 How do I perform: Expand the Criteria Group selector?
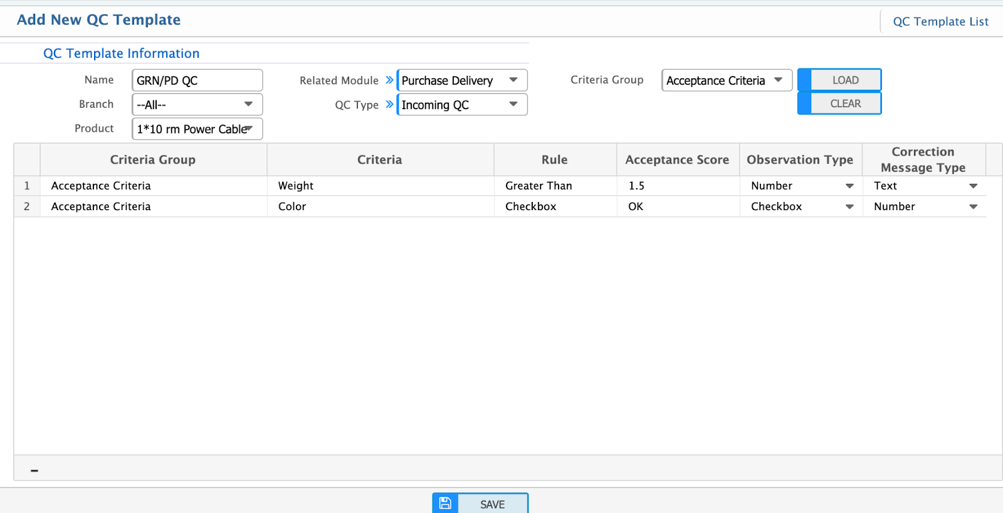pos(727,80)
